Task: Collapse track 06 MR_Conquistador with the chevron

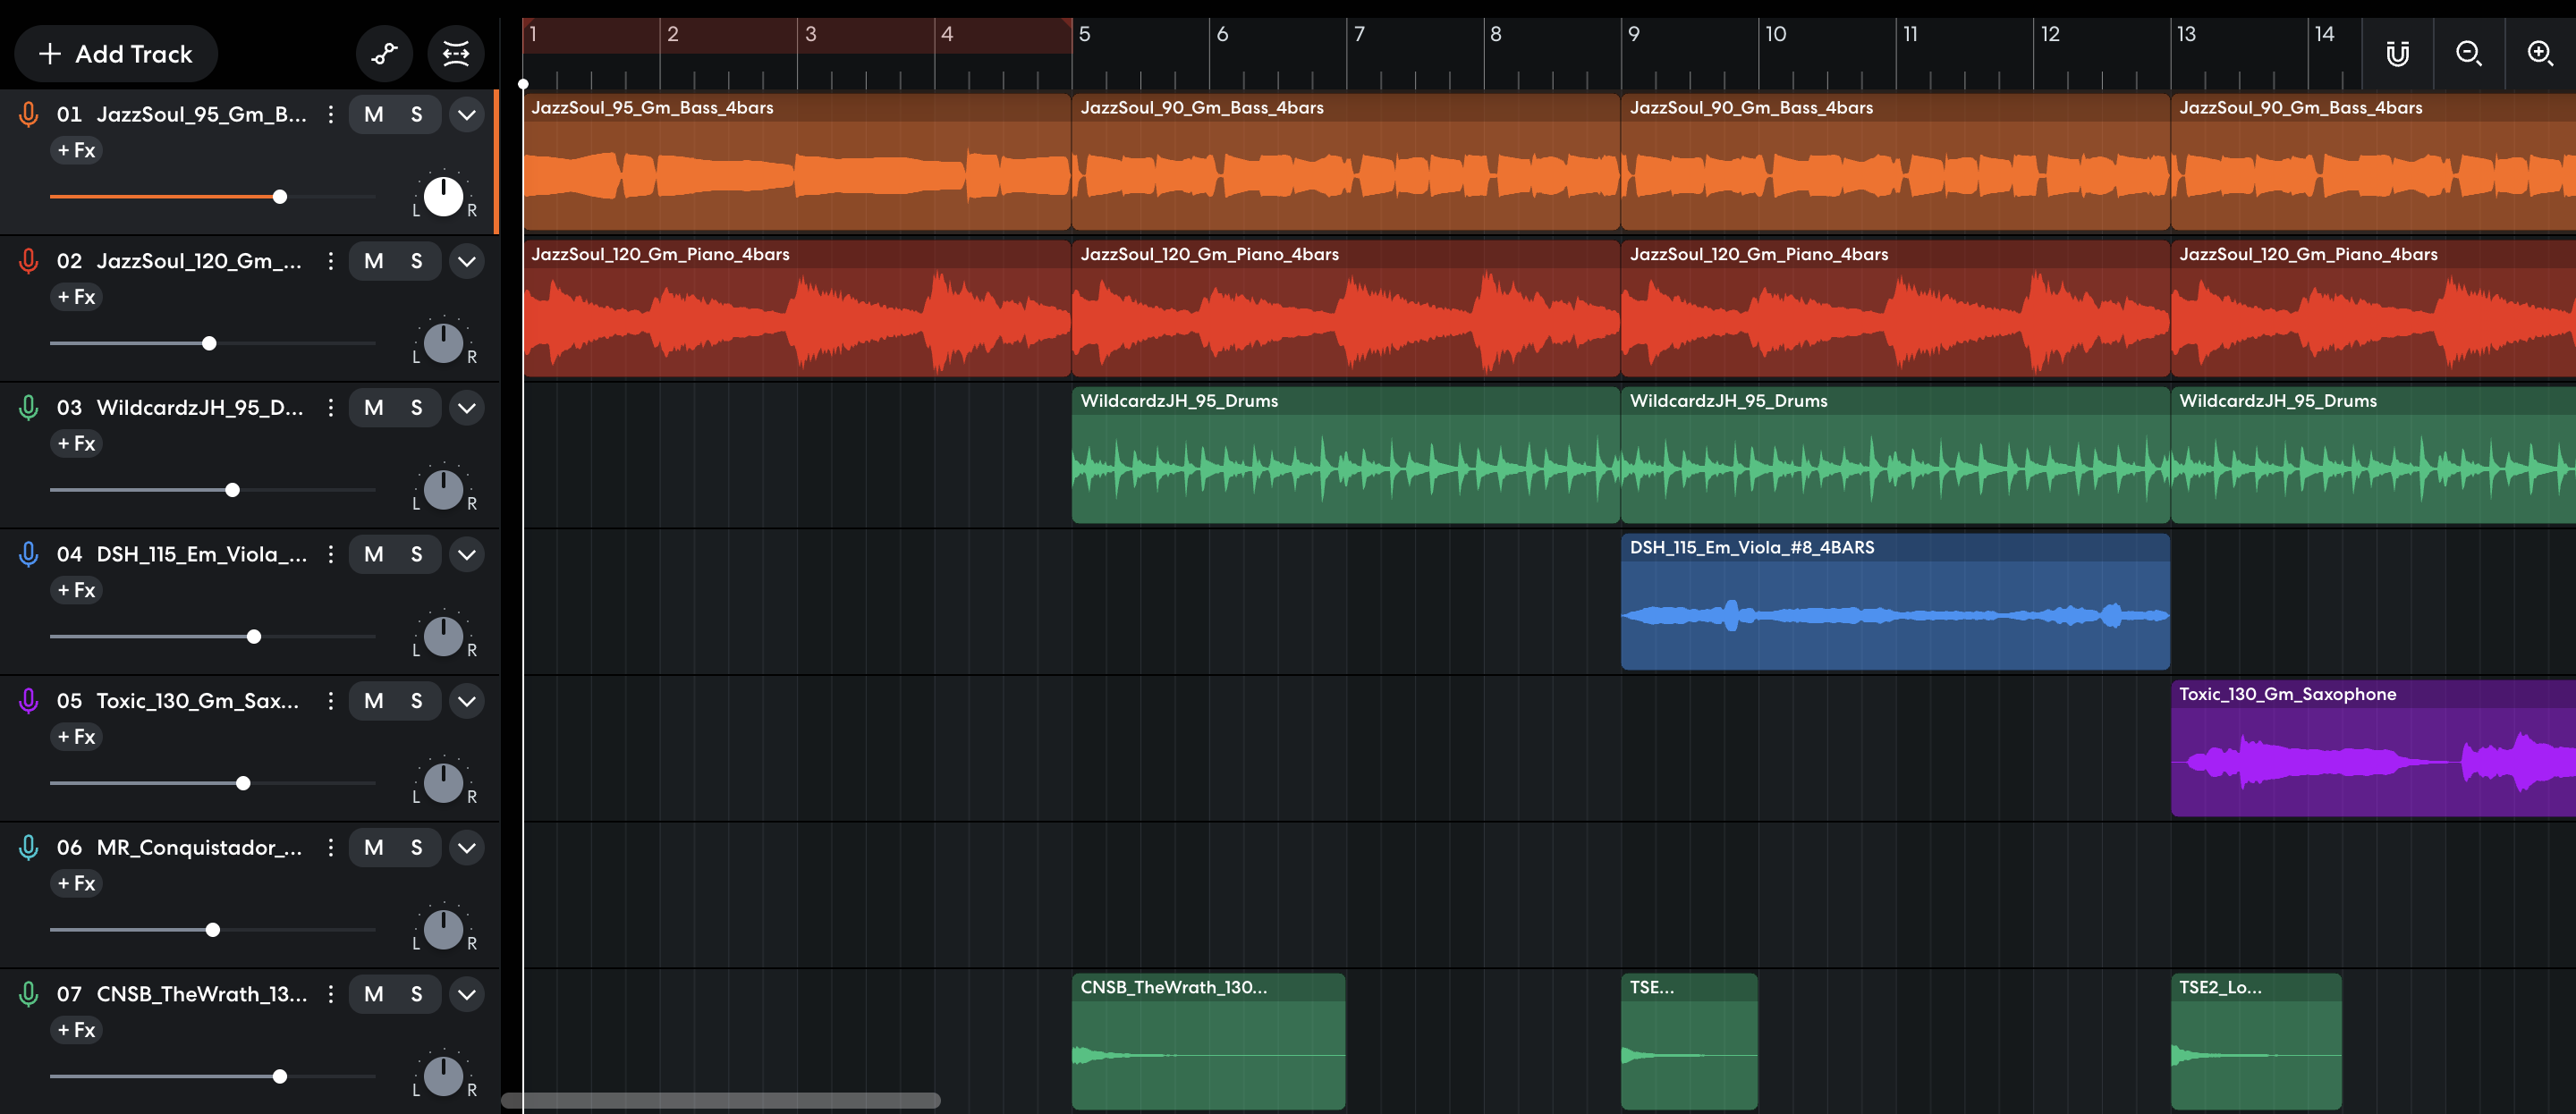Action: 466,847
